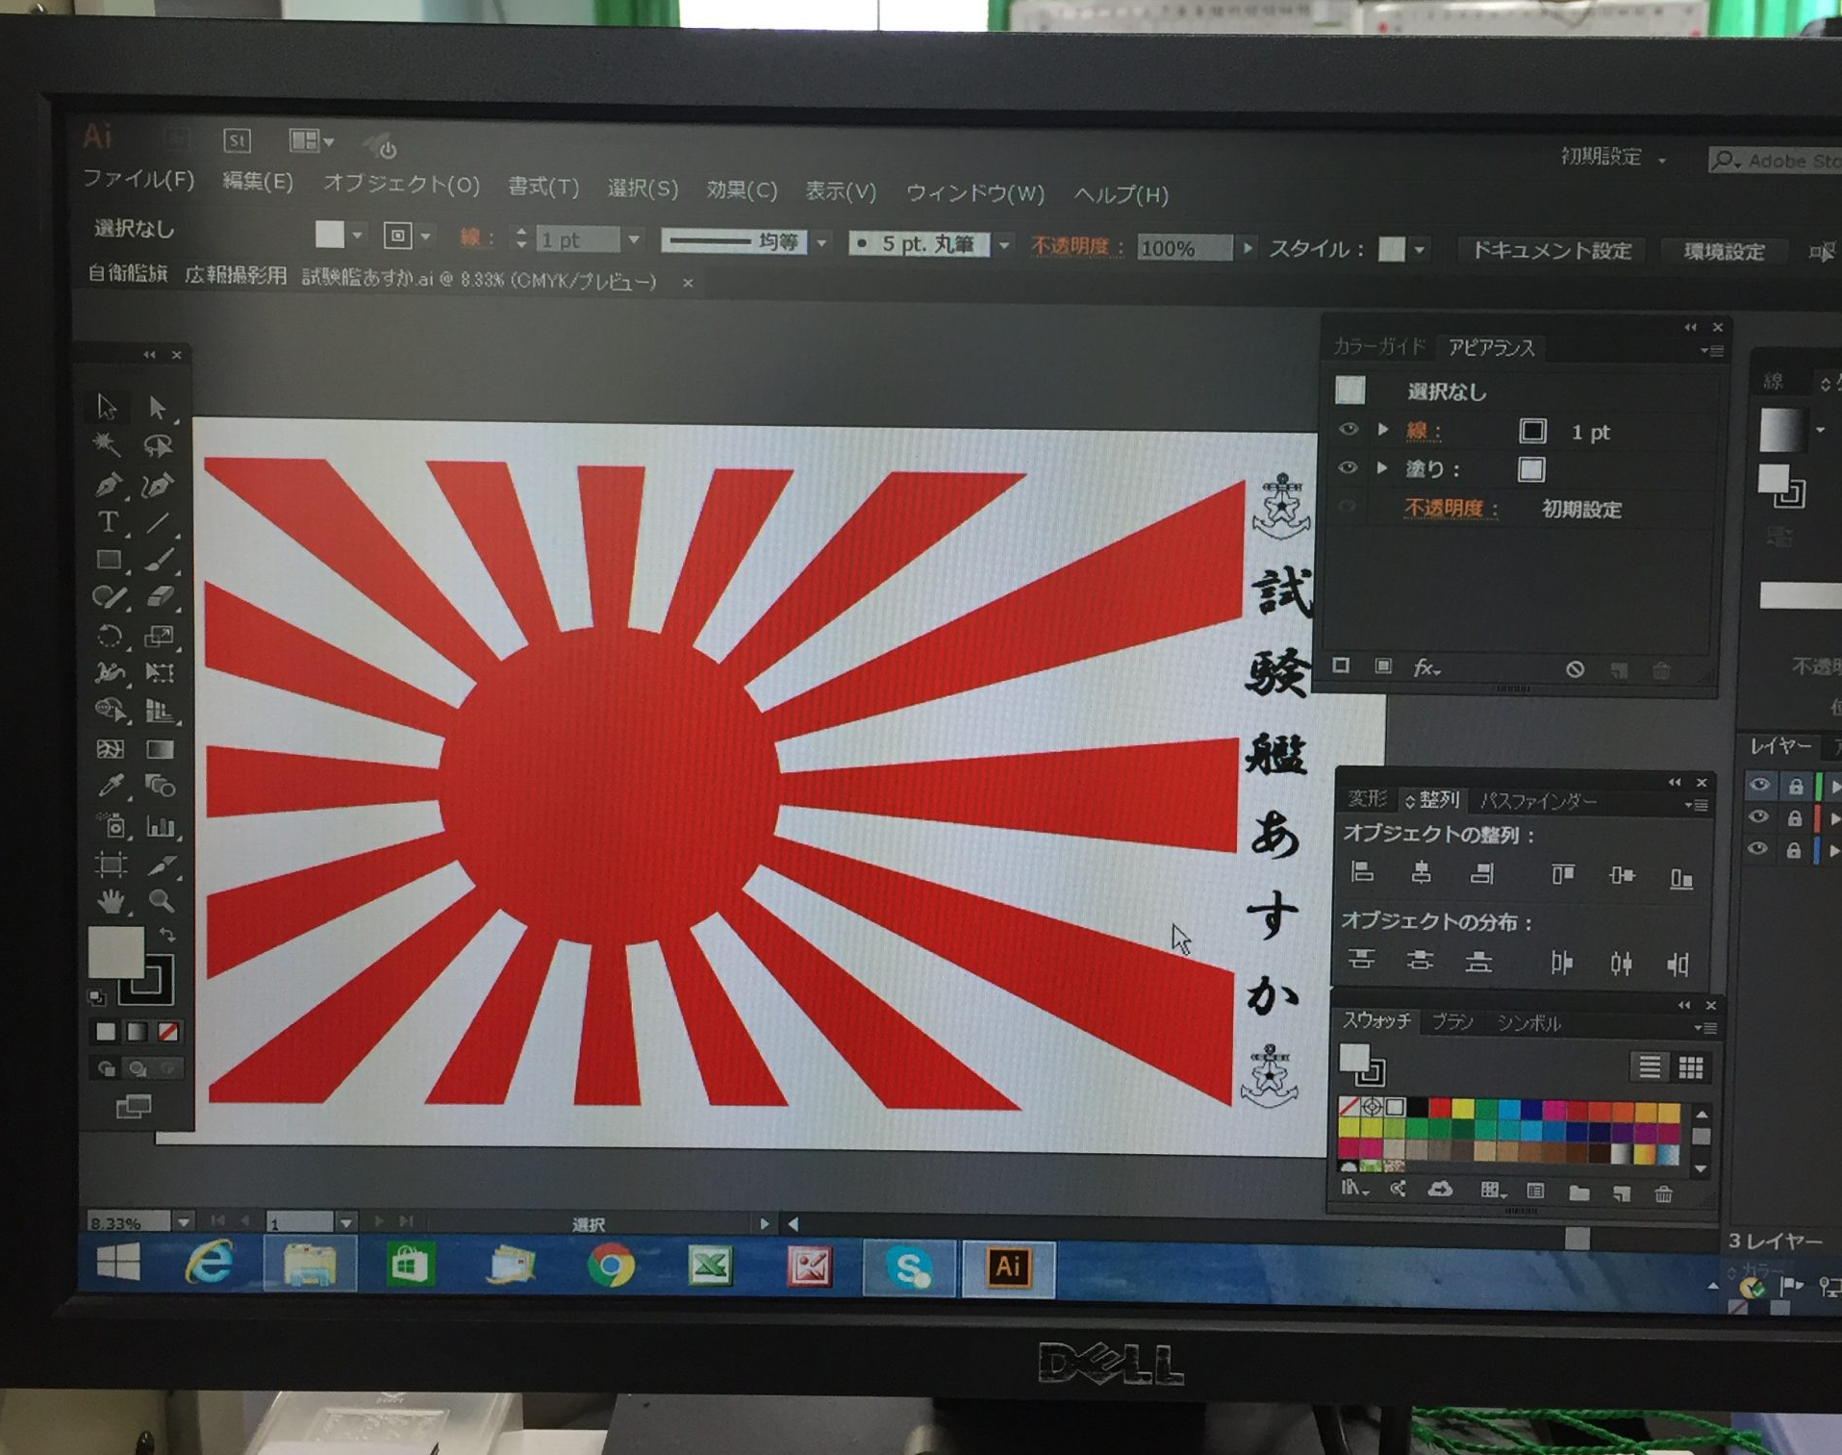Click the red swatch in Swatches panel
This screenshot has height=1455, width=1842.
pyautogui.click(x=1440, y=1108)
